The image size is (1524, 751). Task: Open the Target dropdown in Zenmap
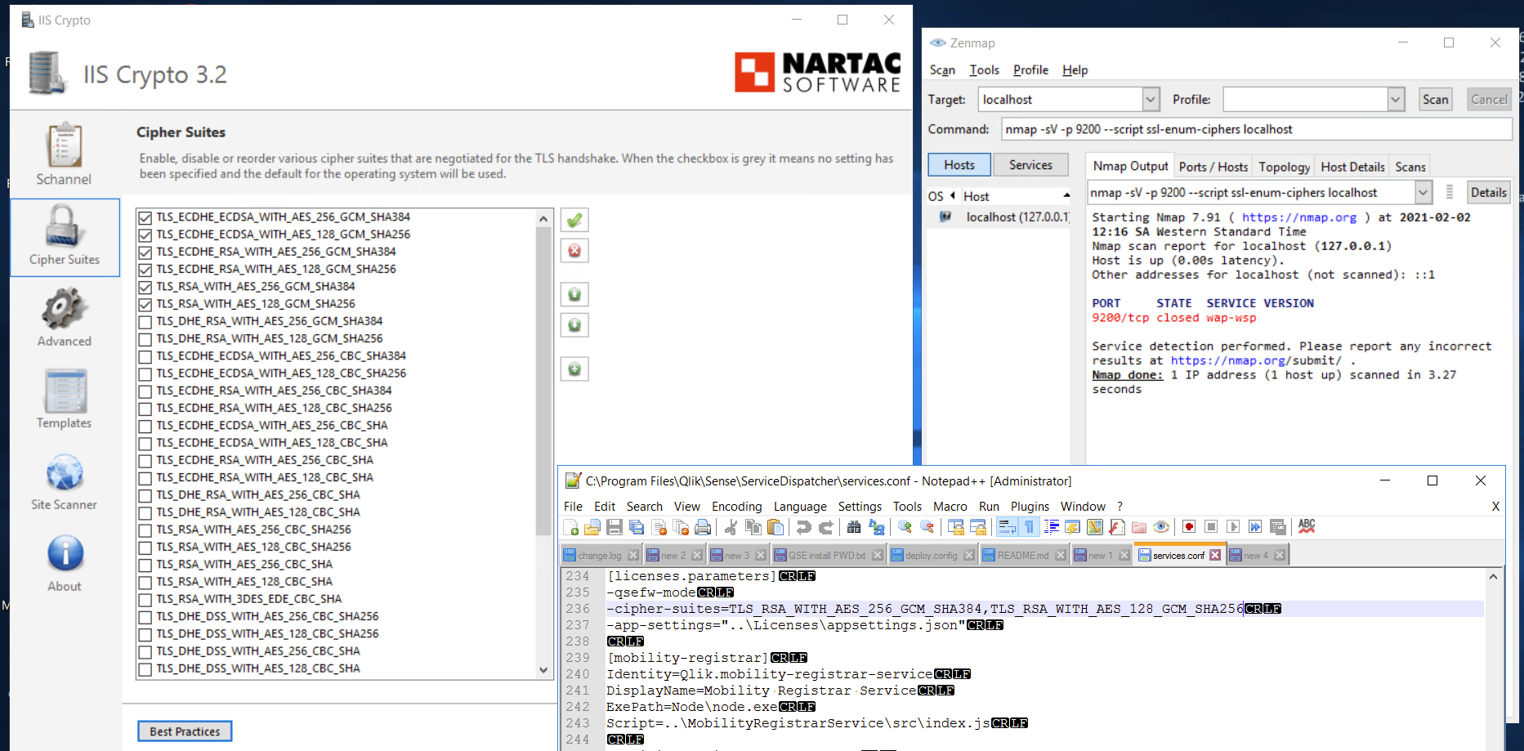pos(1151,99)
